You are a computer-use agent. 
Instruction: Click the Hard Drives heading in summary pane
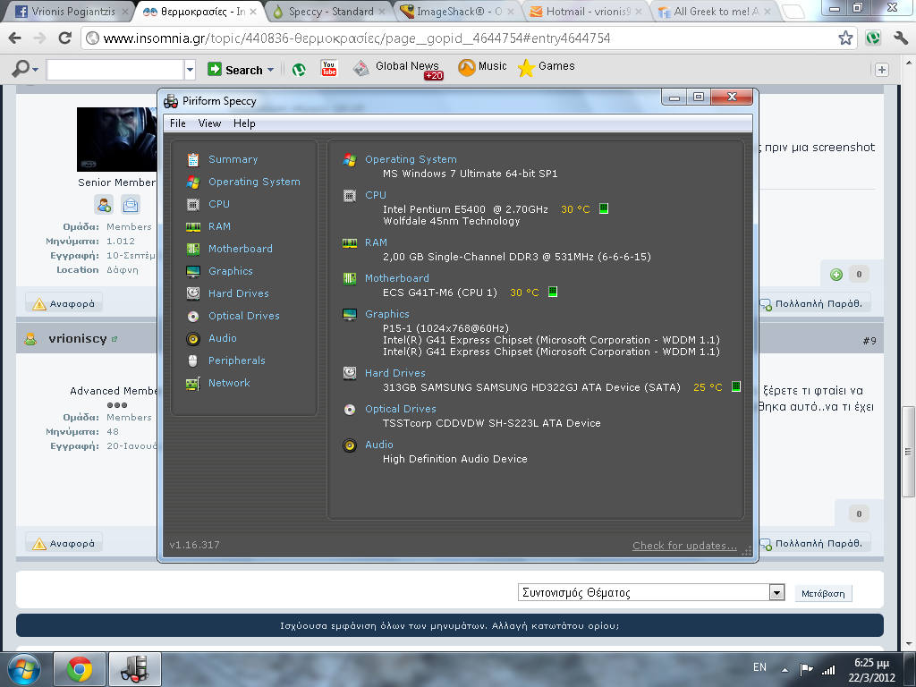tap(394, 373)
